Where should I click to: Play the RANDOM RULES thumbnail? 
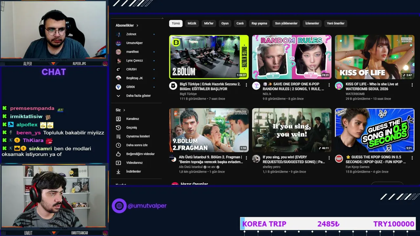[292, 57]
